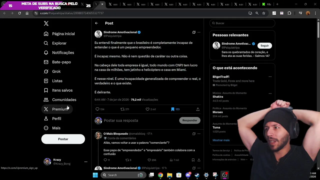Open a new browser tab
The image size is (320, 180).
click(x=277, y=4)
